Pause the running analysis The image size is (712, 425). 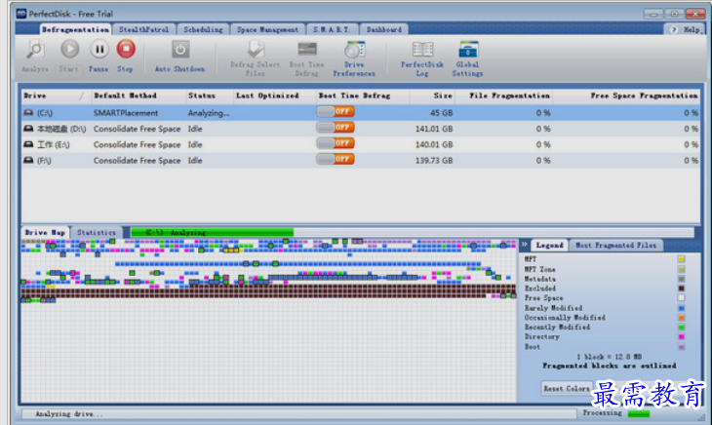(x=99, y=49)
